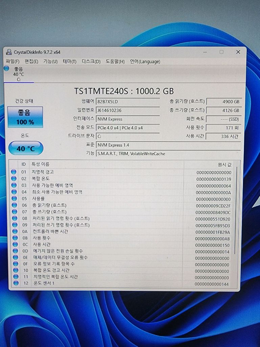This screenshot has width=260, height=347.
Task: Click raw value 00000000000144 for 온도 센서 1
Action: 211,284
